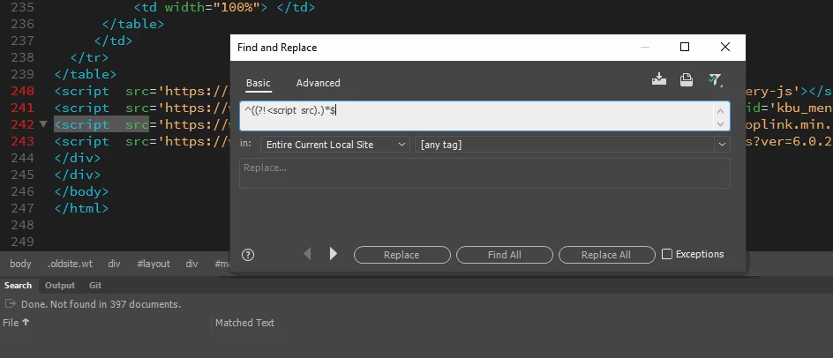Image resolution: width=833 pixels, height=358 pixels.
Task: Switch to the Advanced tab
Action: point(319,83)
